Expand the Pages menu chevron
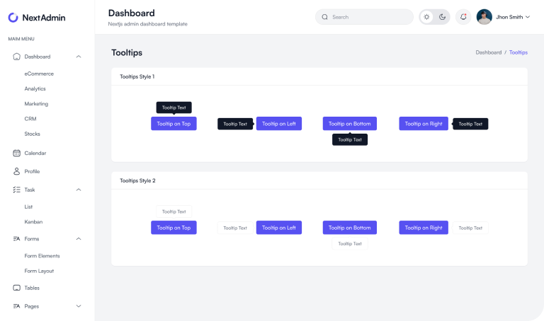Screen dimensions: 544x321 pos(79,306)
